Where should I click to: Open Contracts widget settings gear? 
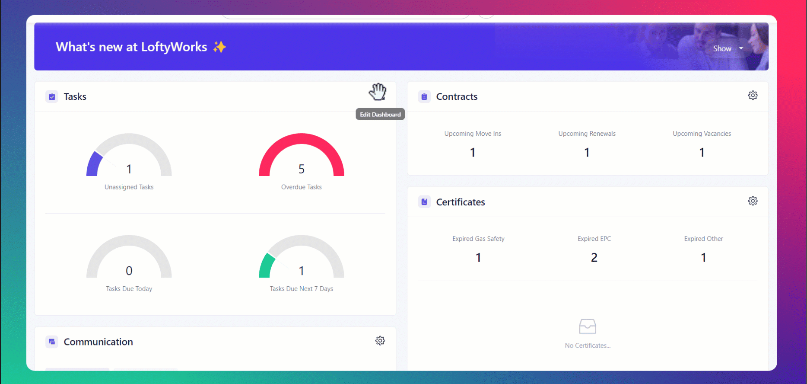click(x=753, y=96)
